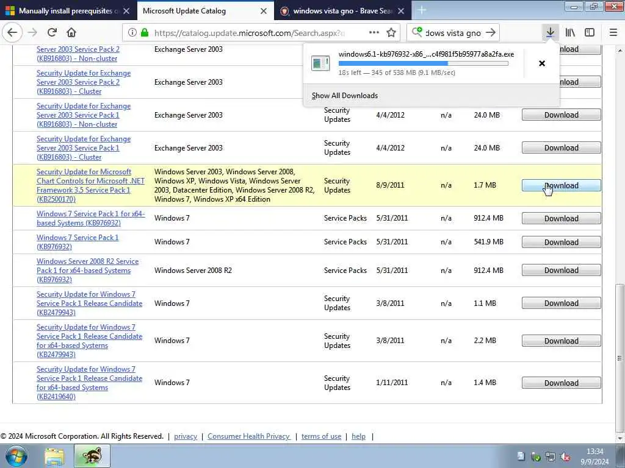Download KB2479943 x64 2.2 MB update
Screen dimensions: 625x468
[562, 341]
